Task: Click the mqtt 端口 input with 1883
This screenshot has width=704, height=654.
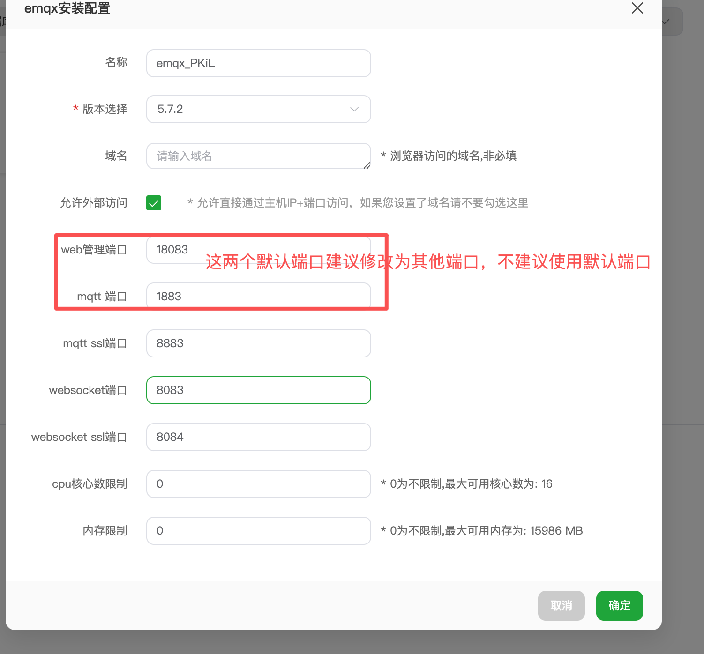Action: [x=258, y=296]
